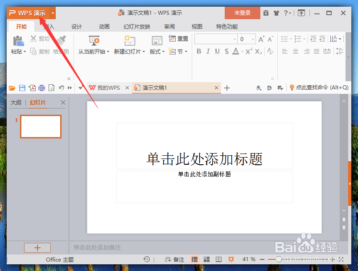Image resolution: width=358 pixels, height=271 pixels.
Task: Start slideshow from the status bar icon
Action: point(230,259)
